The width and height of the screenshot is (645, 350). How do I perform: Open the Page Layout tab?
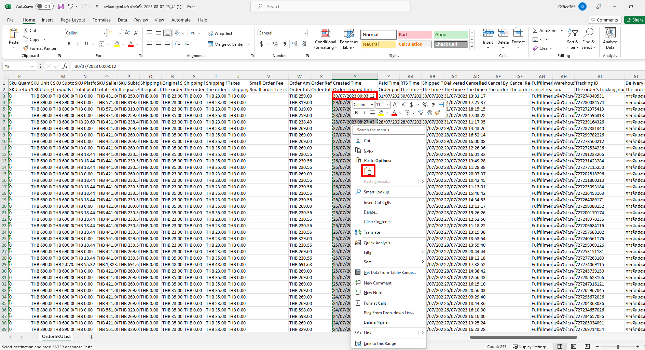click(73, 20)
